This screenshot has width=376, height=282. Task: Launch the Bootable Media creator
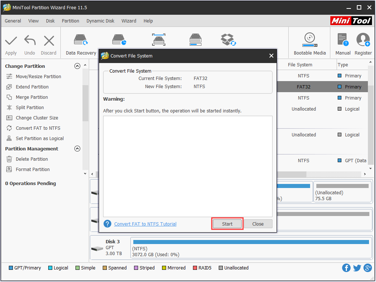[309, 42]
